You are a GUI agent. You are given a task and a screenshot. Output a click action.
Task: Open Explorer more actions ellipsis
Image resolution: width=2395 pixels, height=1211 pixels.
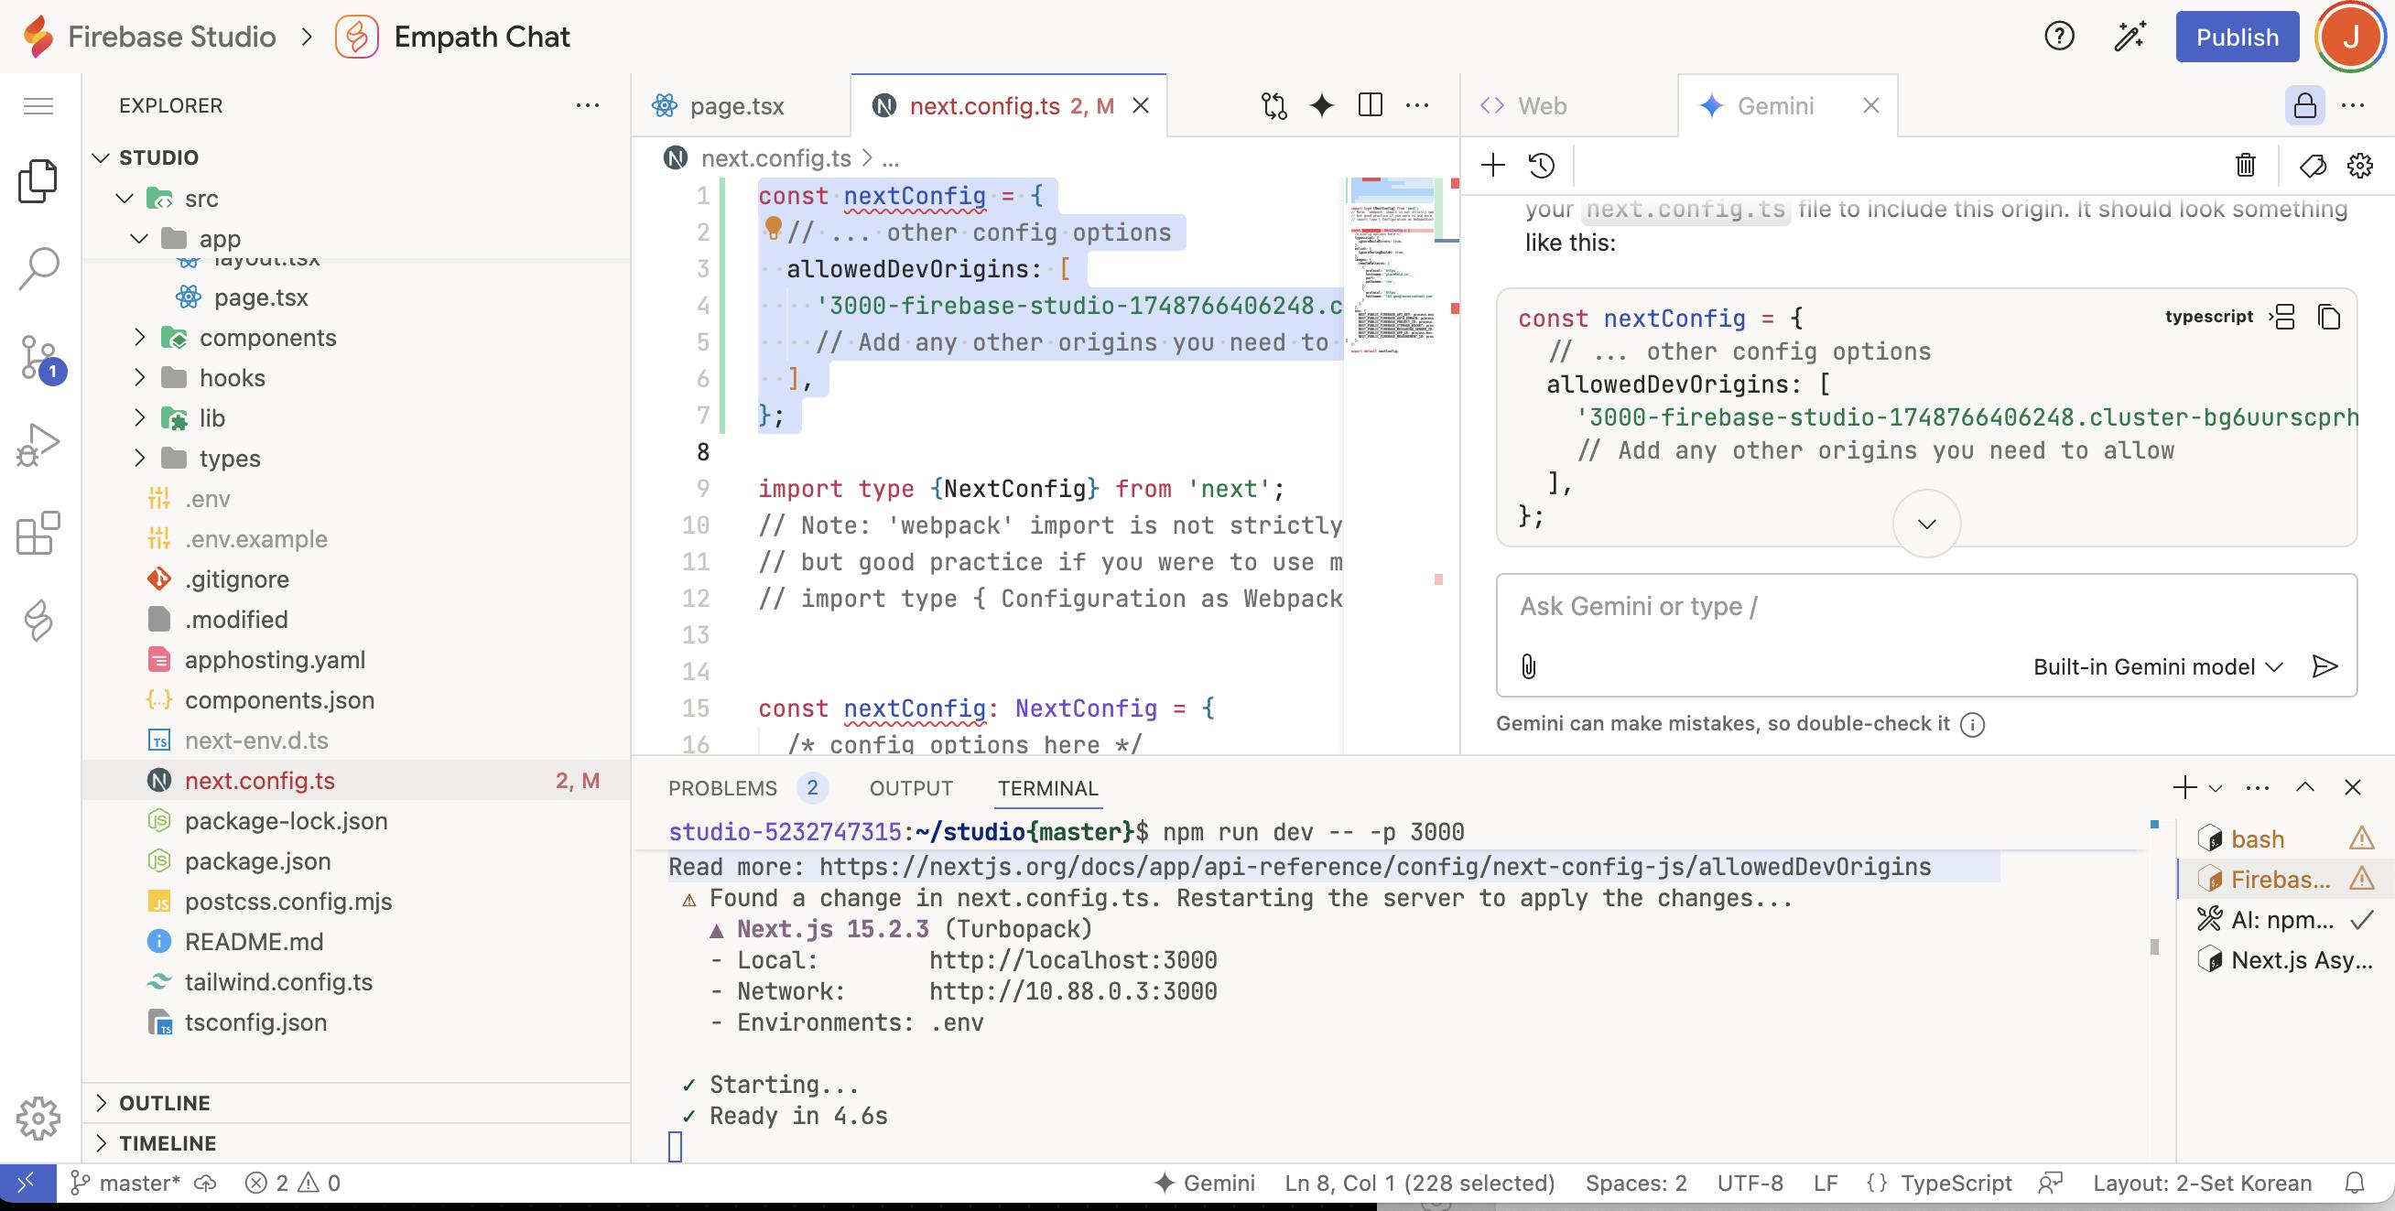(588, 106)
